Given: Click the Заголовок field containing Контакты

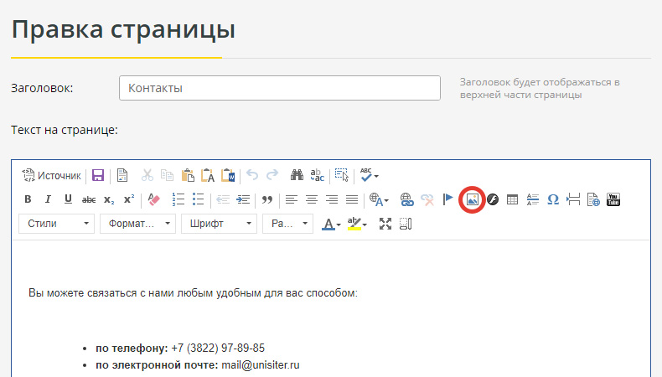Looking at the screenshot, I should pyautogui.click(x=280, y=88).
